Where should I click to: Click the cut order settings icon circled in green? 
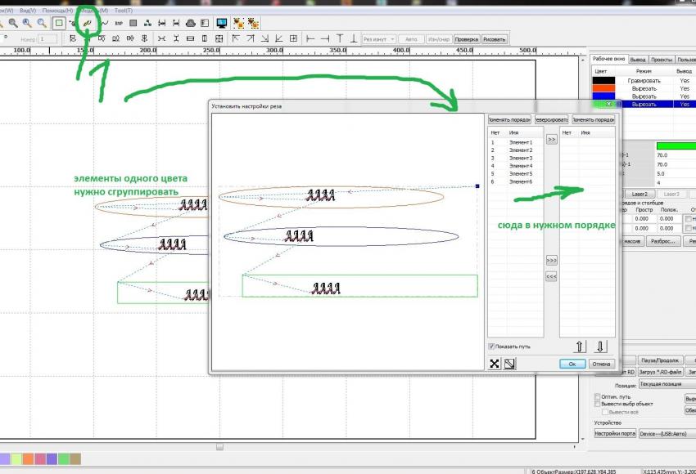tap(87, 23)
